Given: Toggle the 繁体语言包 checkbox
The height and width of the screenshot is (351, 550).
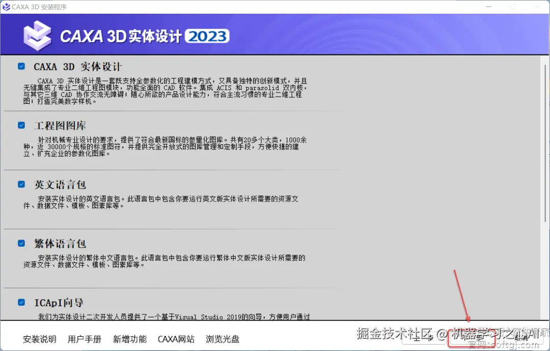Looking at the screenshot, I should point(21,243).
